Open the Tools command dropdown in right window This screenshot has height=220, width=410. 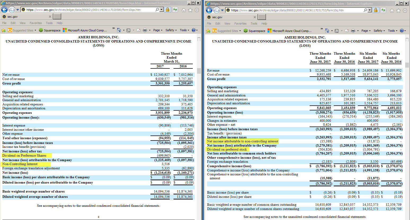(x=393, y=31)
